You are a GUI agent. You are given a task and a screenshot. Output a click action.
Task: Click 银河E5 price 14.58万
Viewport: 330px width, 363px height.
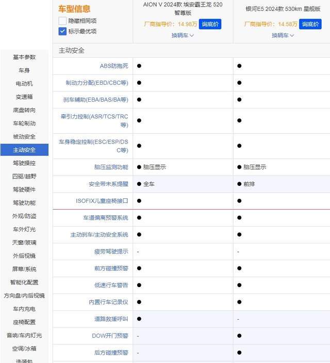[288, 24]
